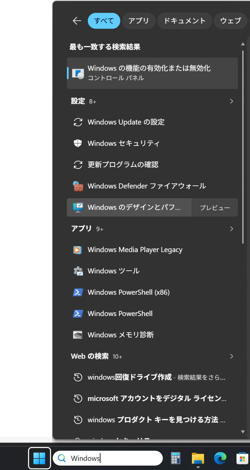Viewport: 250px width, 470px height.
Task: Open File Explorer from the taskbar
Action: pos(198,458)
